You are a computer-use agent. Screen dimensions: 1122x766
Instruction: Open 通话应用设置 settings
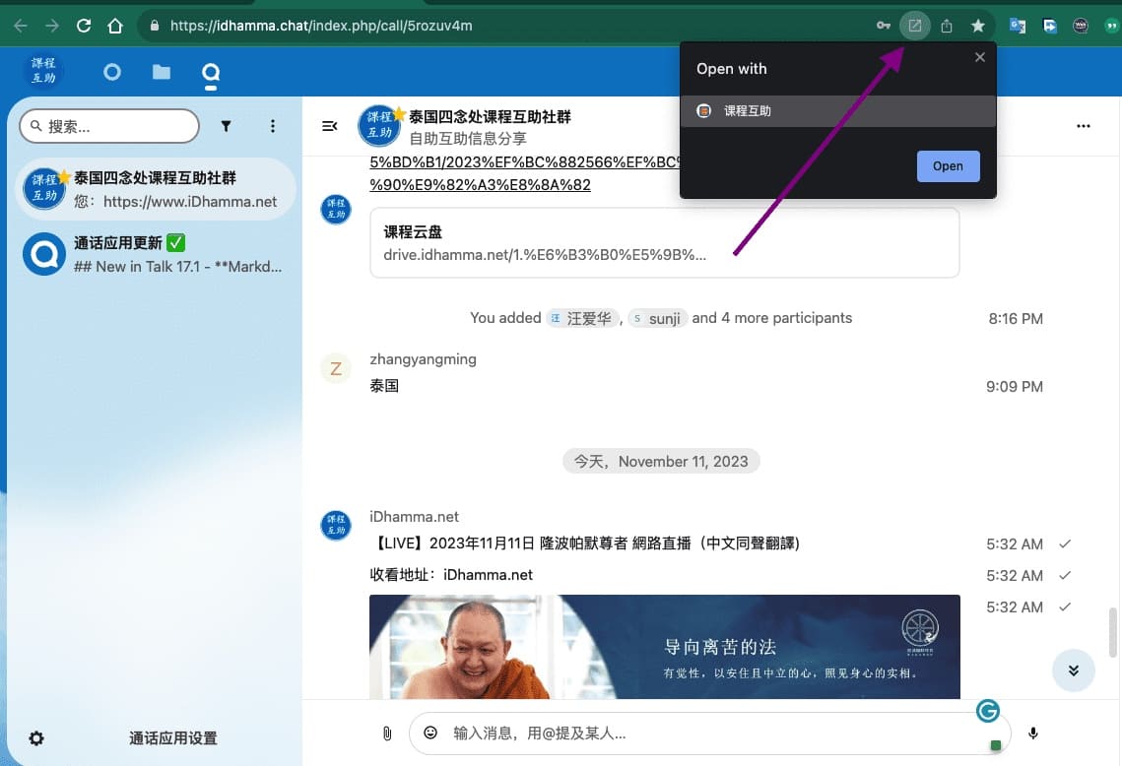point(172,738)
